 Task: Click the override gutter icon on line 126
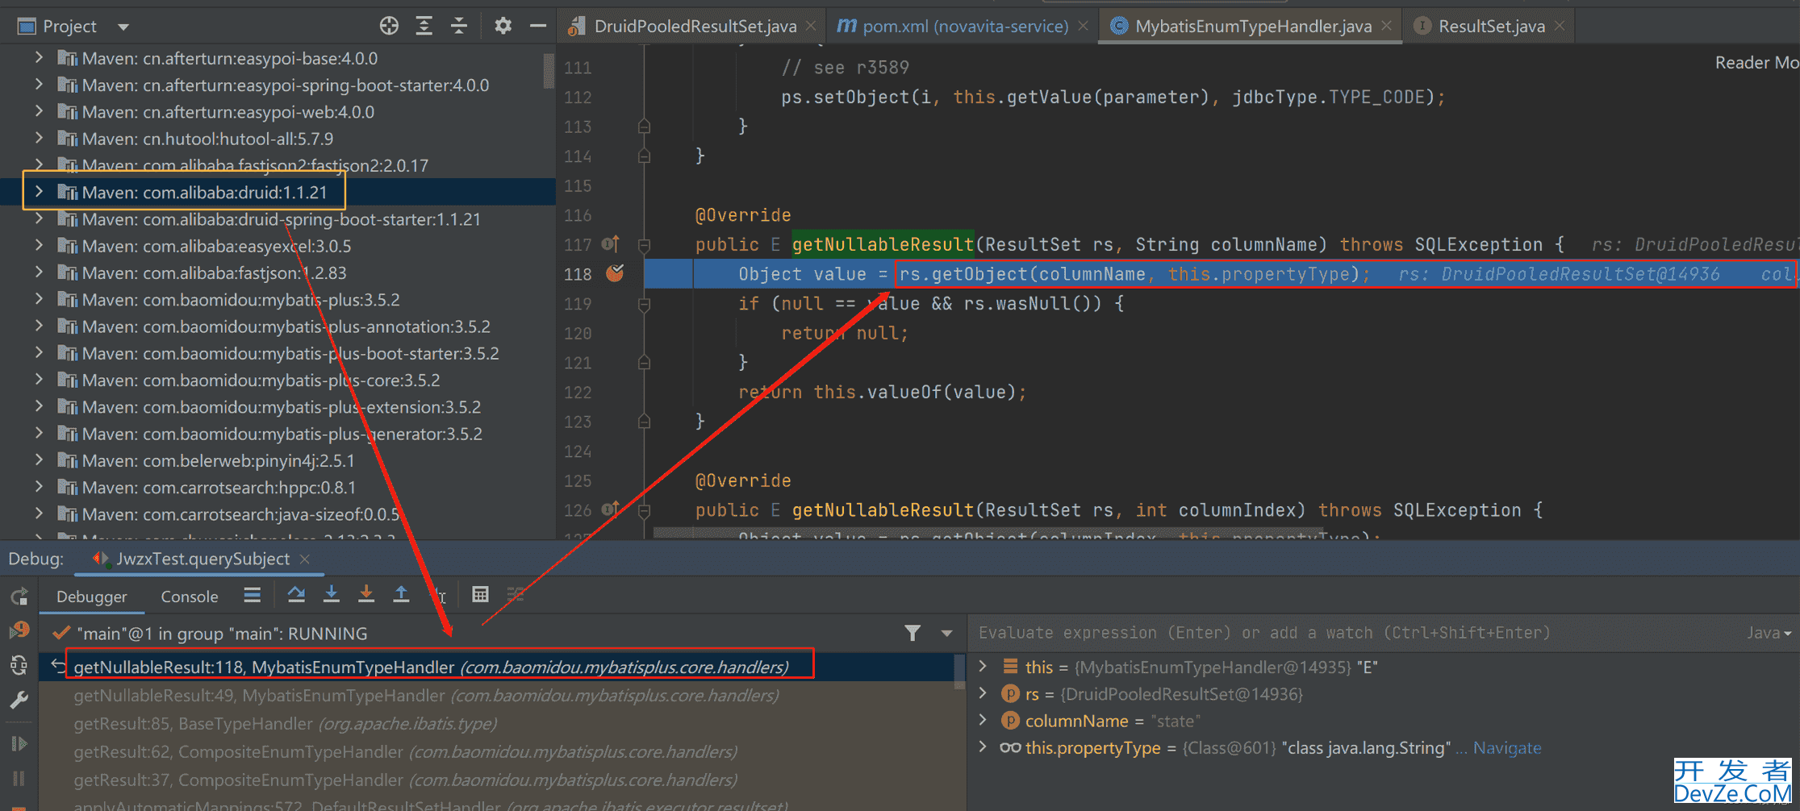tap(610, 509)
